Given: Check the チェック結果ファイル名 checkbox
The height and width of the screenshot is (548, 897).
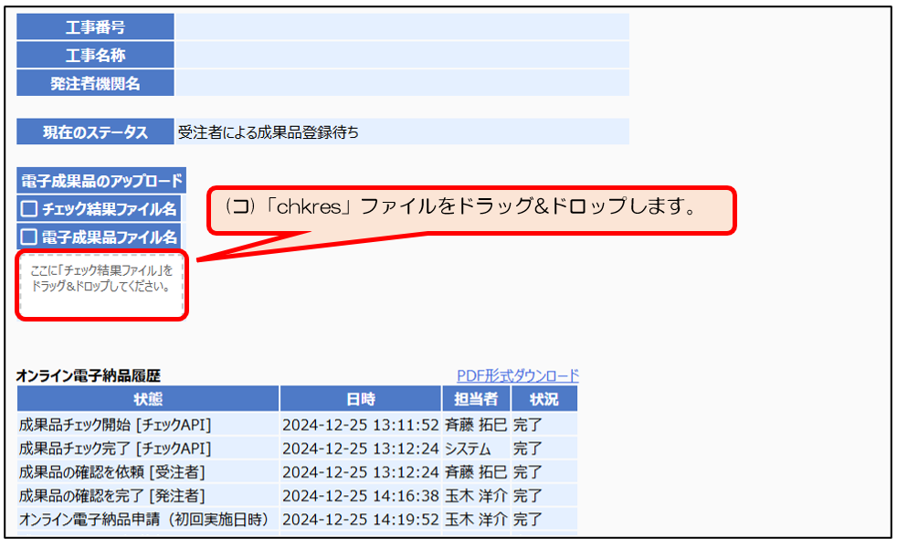Looking at the screenshot, I should click(x=29, y=209).
